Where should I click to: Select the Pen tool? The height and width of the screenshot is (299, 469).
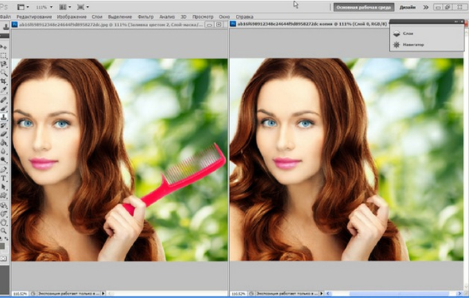point(4,169)
